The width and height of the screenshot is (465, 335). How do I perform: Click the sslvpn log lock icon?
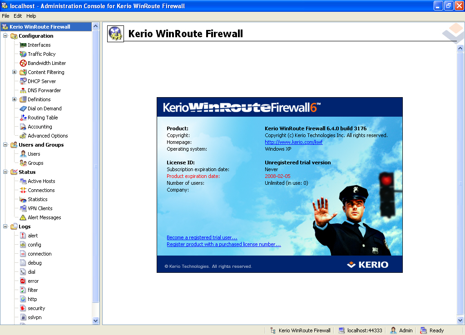tap(23, 317)
